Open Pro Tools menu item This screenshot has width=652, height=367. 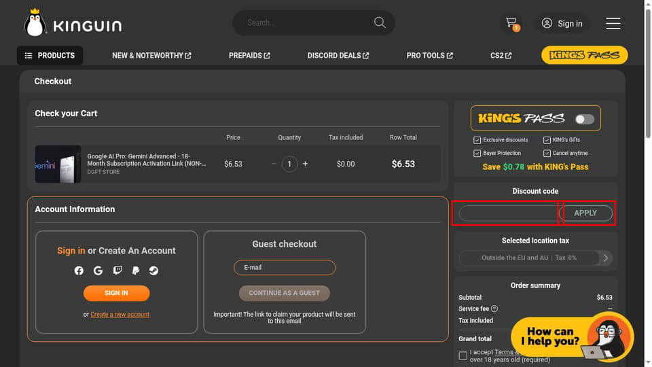coord(429,55)
